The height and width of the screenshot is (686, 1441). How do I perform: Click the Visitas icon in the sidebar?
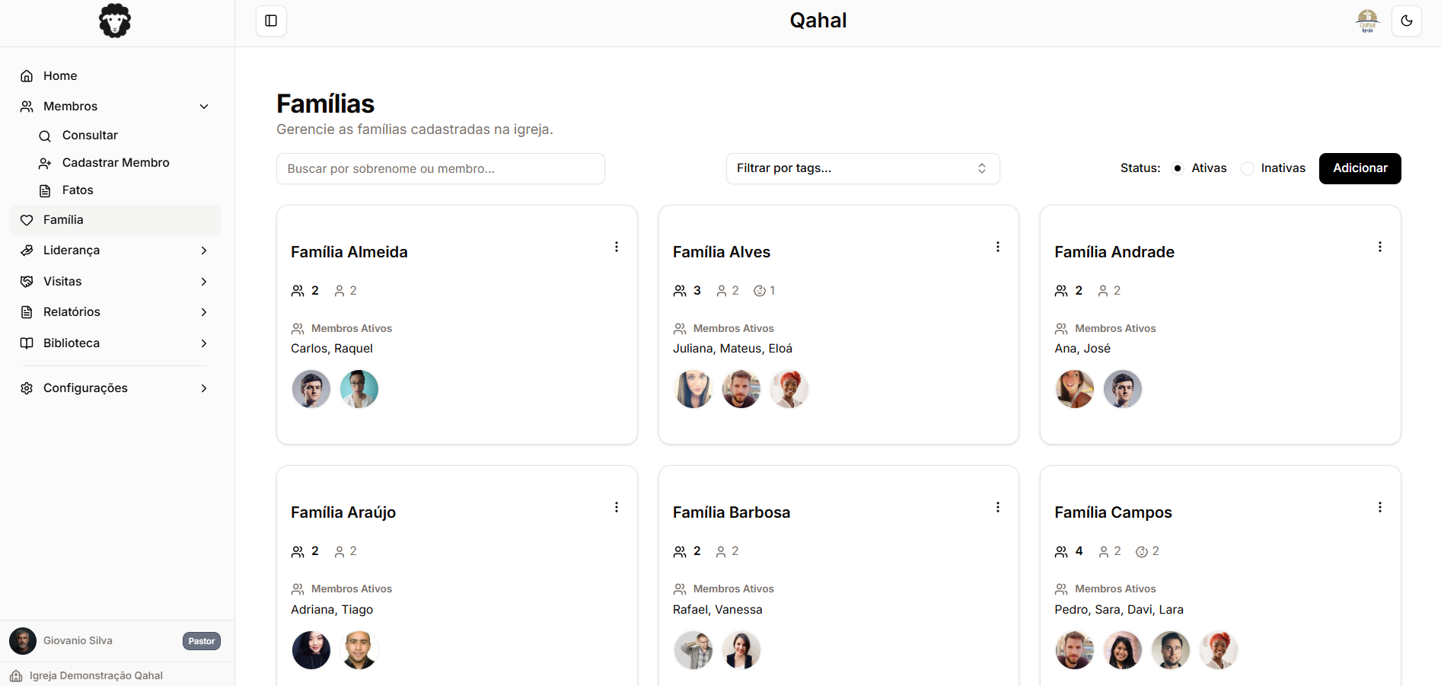[27, 281]
